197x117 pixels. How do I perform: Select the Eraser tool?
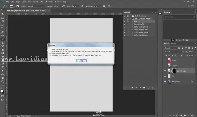tap(3, 50)
